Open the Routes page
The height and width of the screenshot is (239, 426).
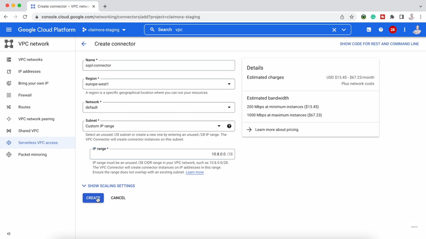(x=24, y=107)
